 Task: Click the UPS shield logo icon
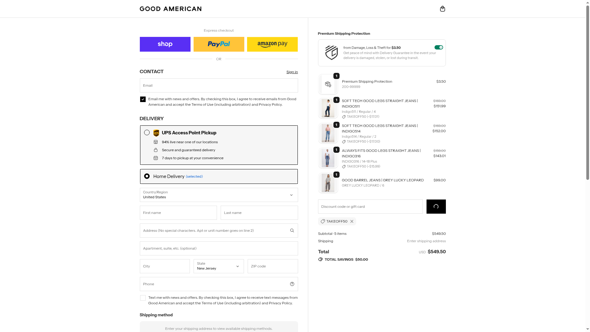click(156, 133)
